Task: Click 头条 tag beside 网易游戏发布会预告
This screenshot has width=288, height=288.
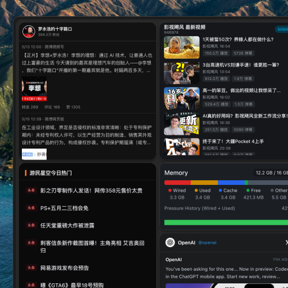Action: 31,268
